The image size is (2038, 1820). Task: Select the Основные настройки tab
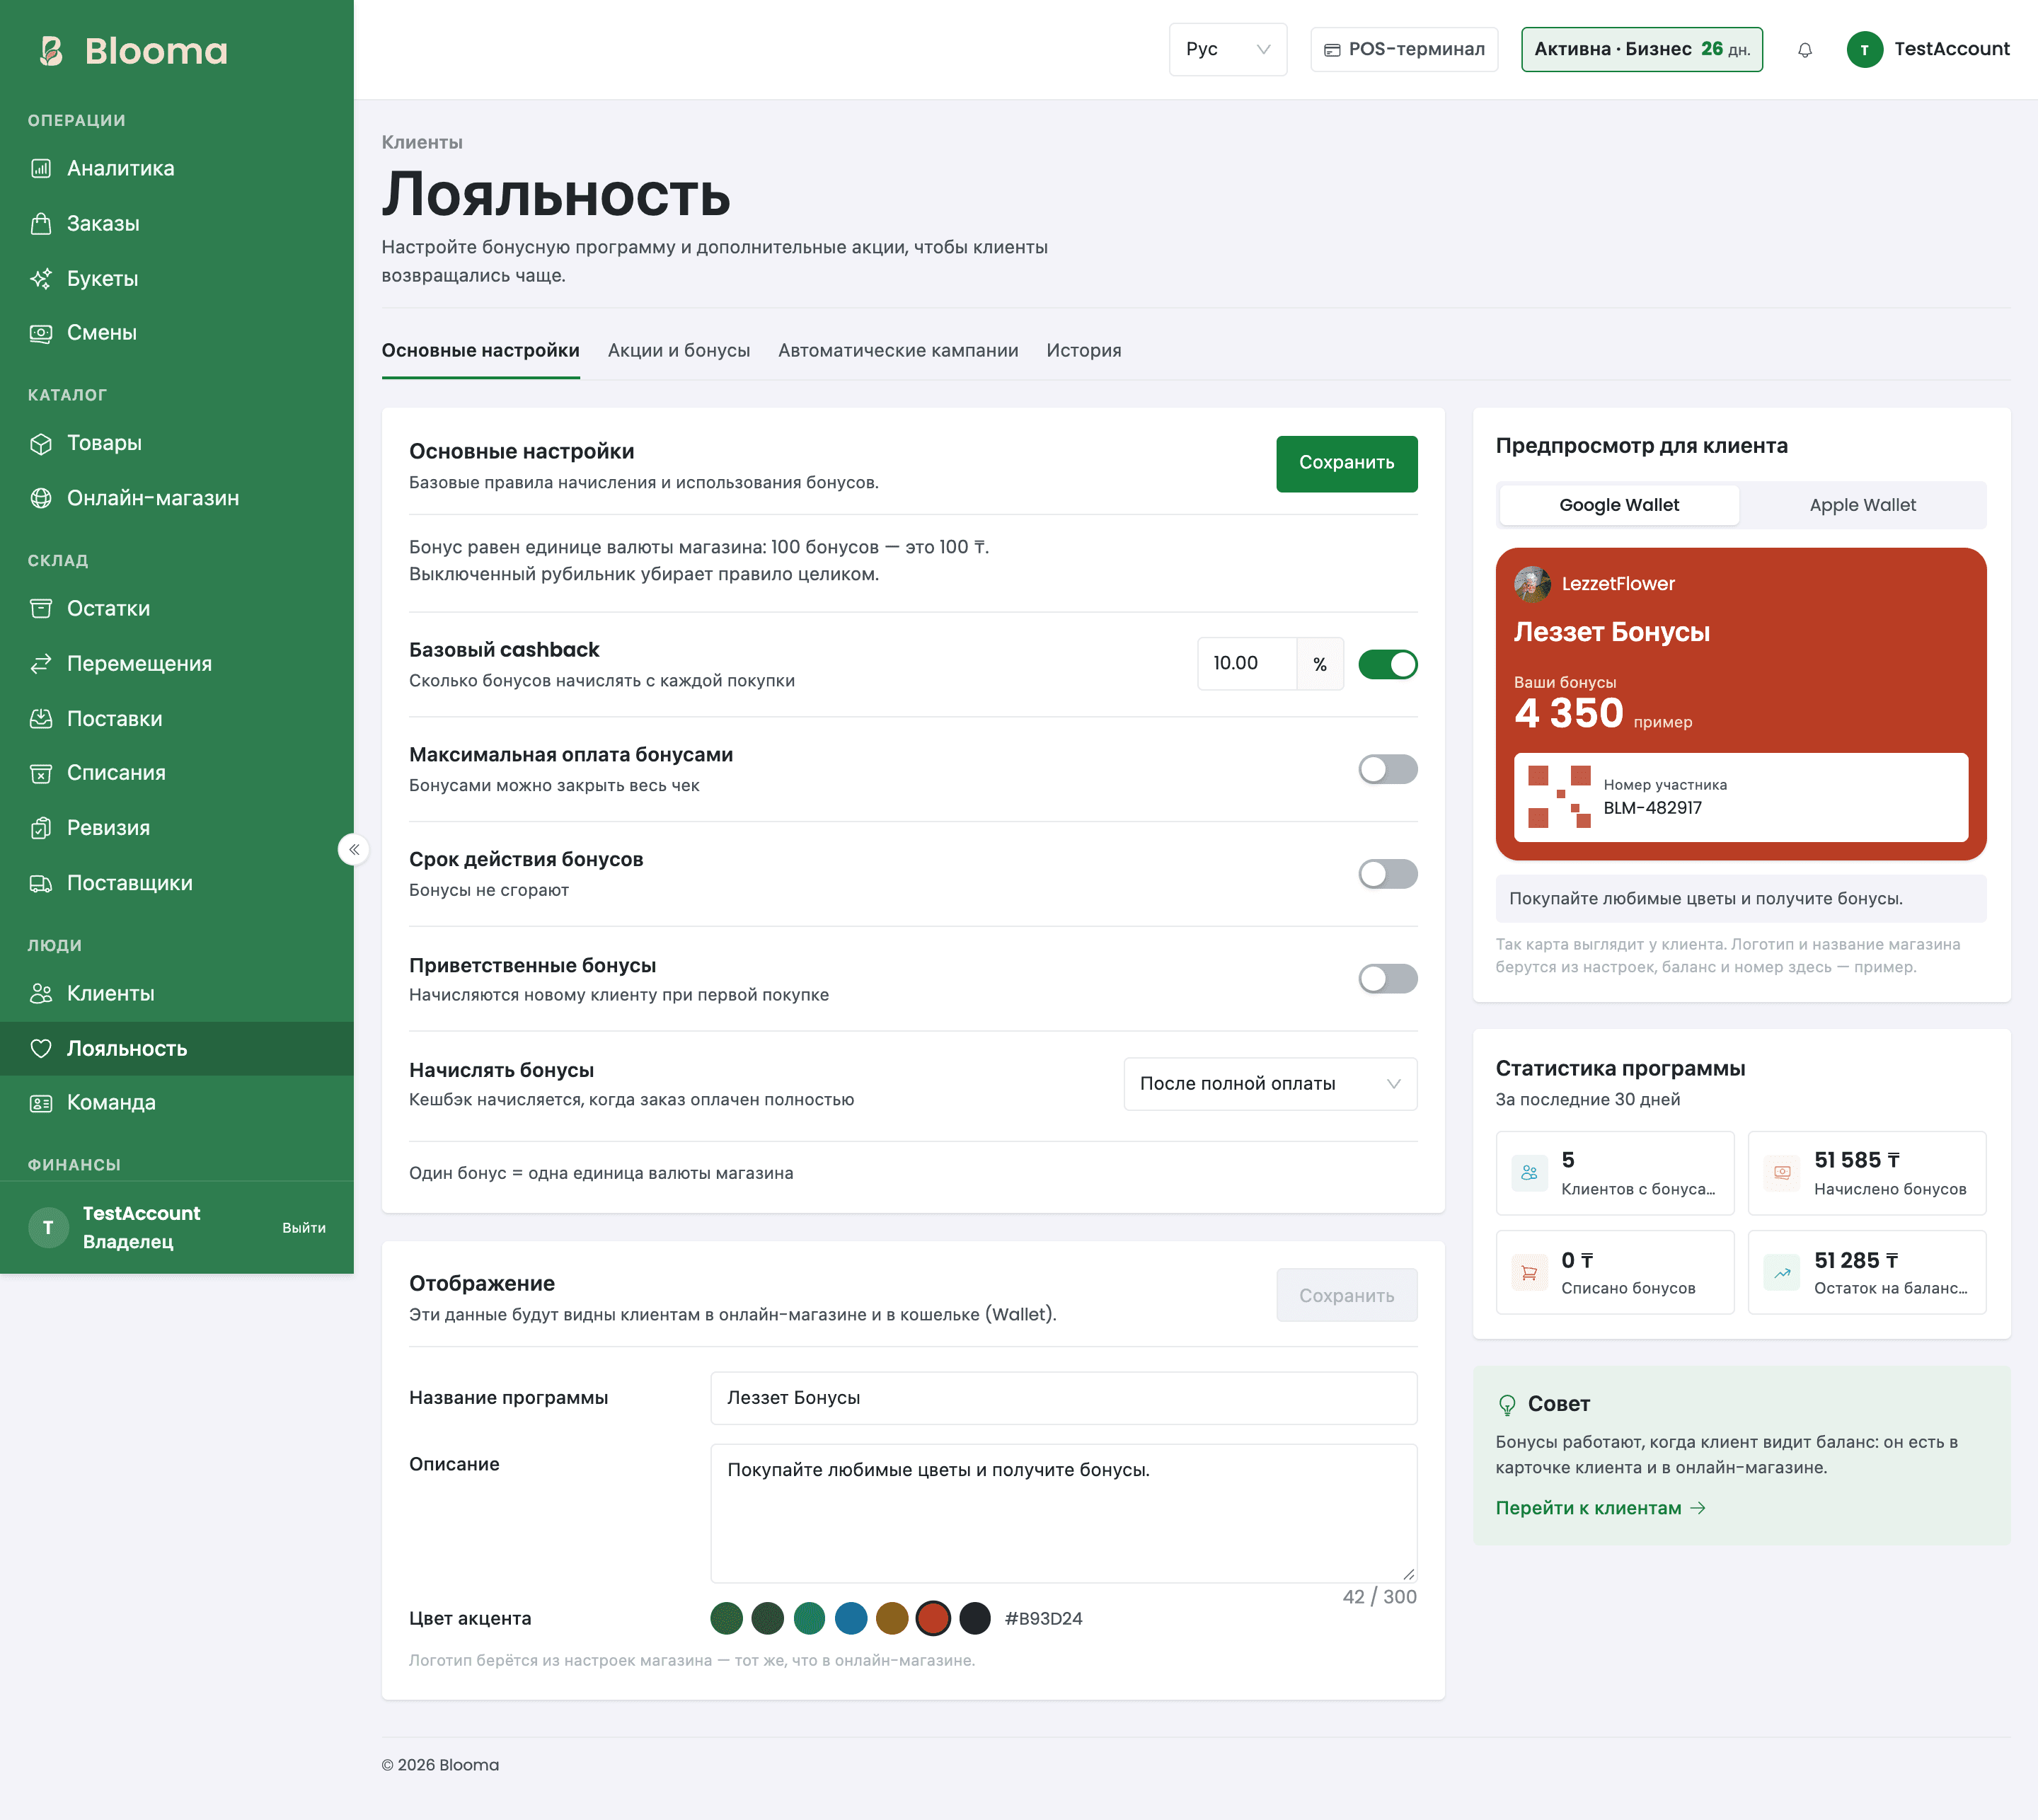click(480, 350)
